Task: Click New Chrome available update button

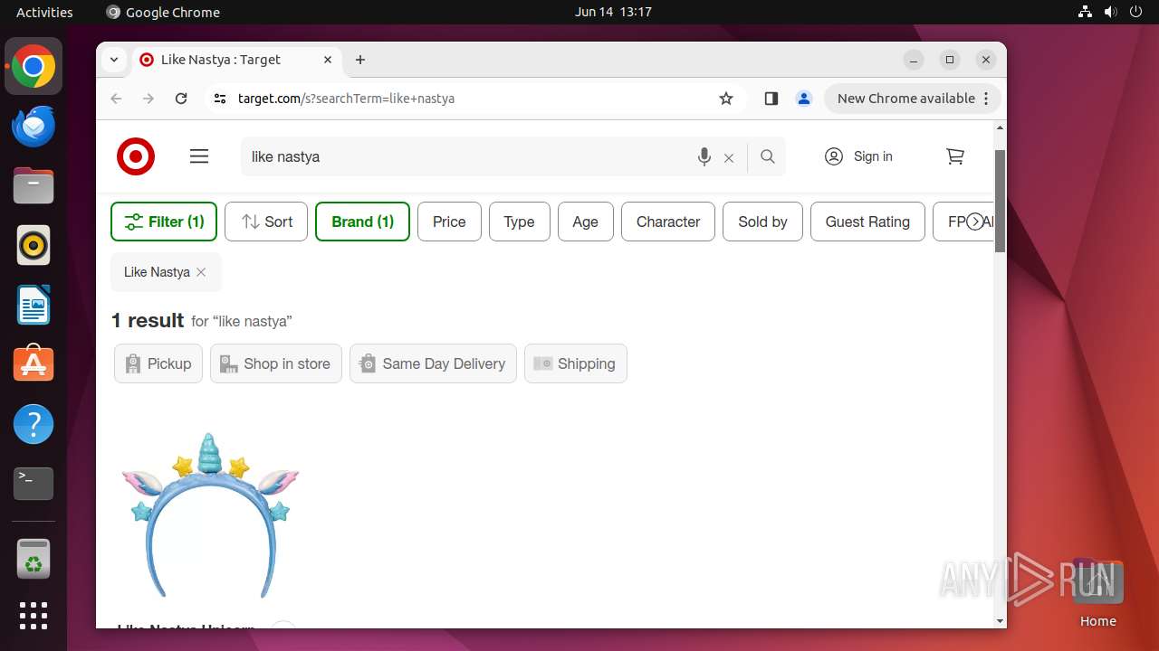Action: pyautogui.click(x=912, y=99)
